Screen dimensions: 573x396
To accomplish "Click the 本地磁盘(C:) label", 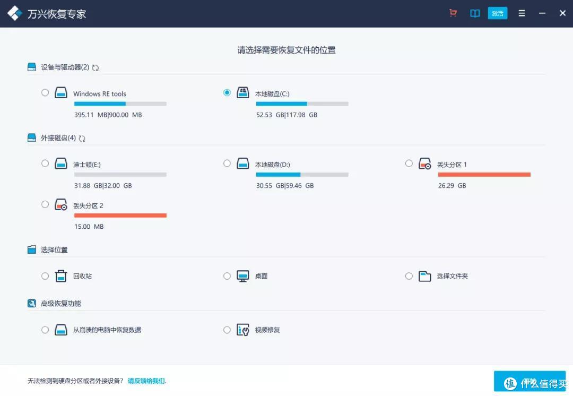I will 272,94.
